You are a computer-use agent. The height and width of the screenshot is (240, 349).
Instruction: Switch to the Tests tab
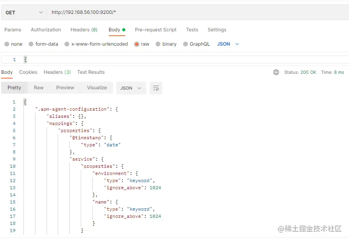coord(192,30)
